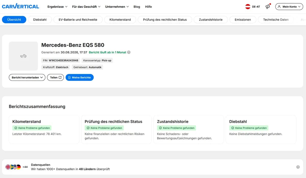Expand the Für das Geschäft menu
Image resolution: width=306 pixels, height=178 pixels.
tap(86, 7)
